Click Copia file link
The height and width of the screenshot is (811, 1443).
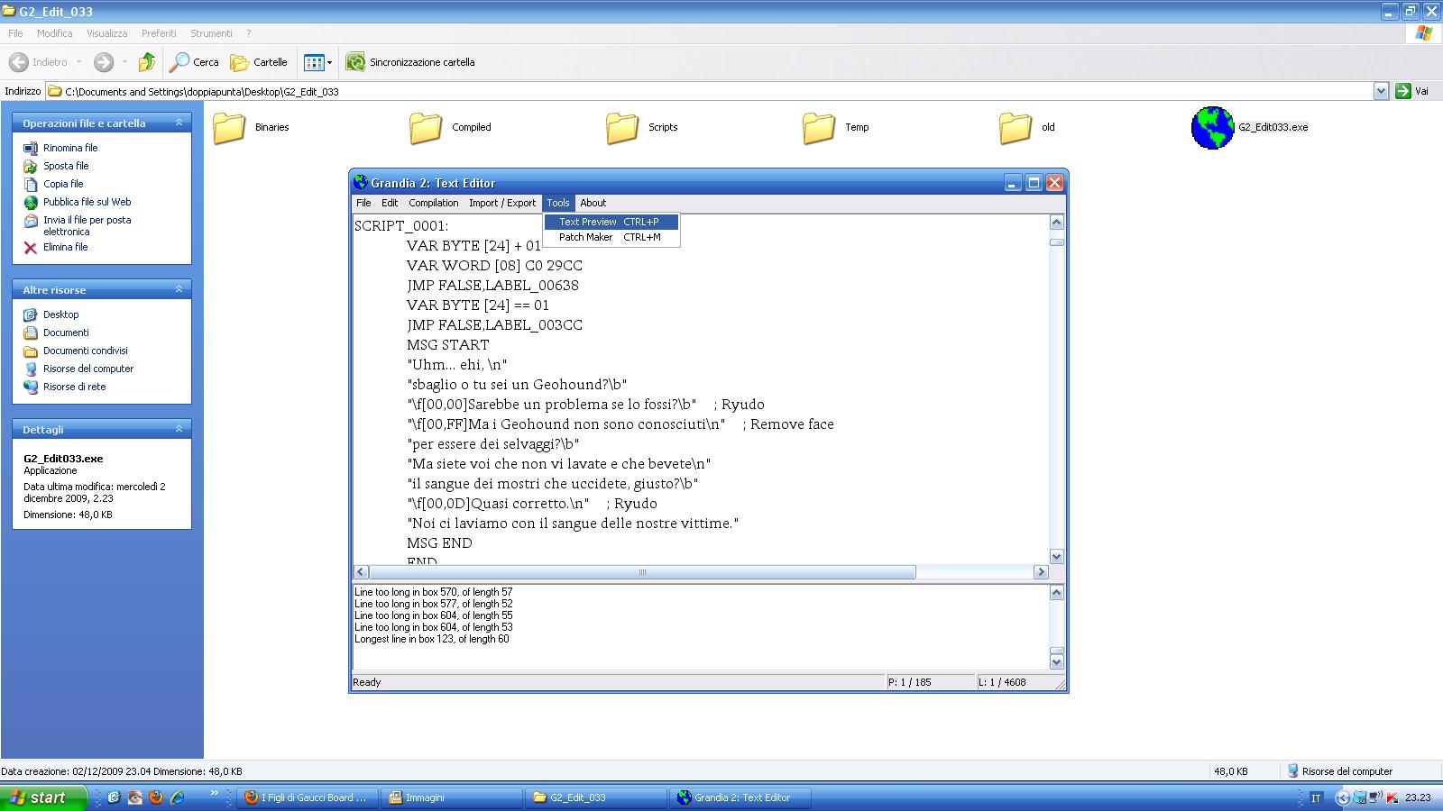pyautogui.click(x=63, y=184)
